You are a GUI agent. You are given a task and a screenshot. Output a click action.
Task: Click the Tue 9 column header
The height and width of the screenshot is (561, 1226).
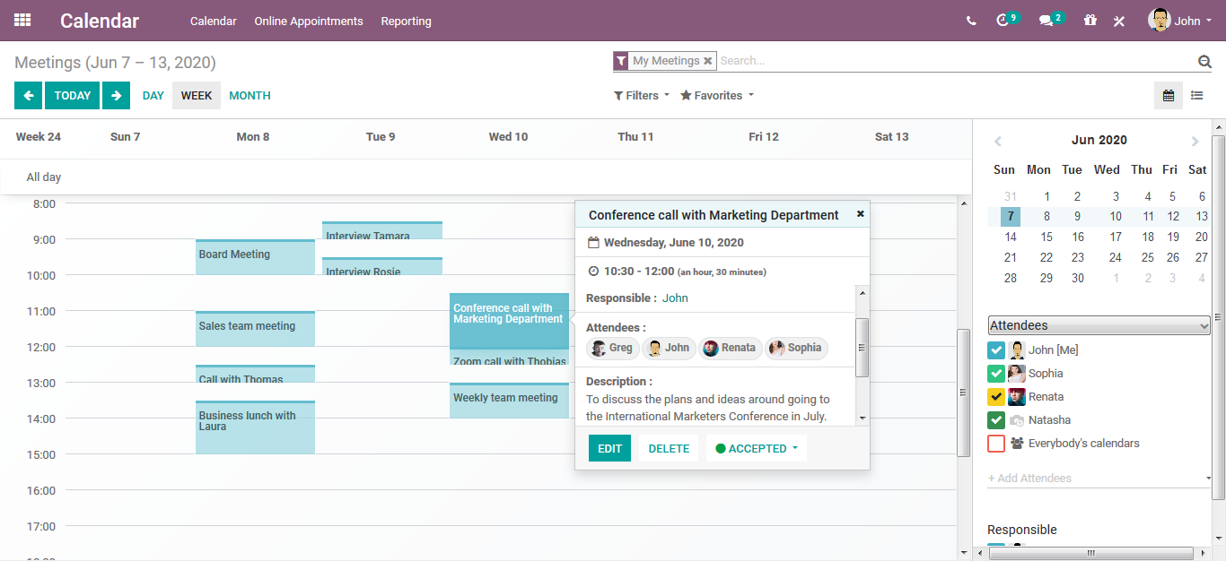pos(381,137)
